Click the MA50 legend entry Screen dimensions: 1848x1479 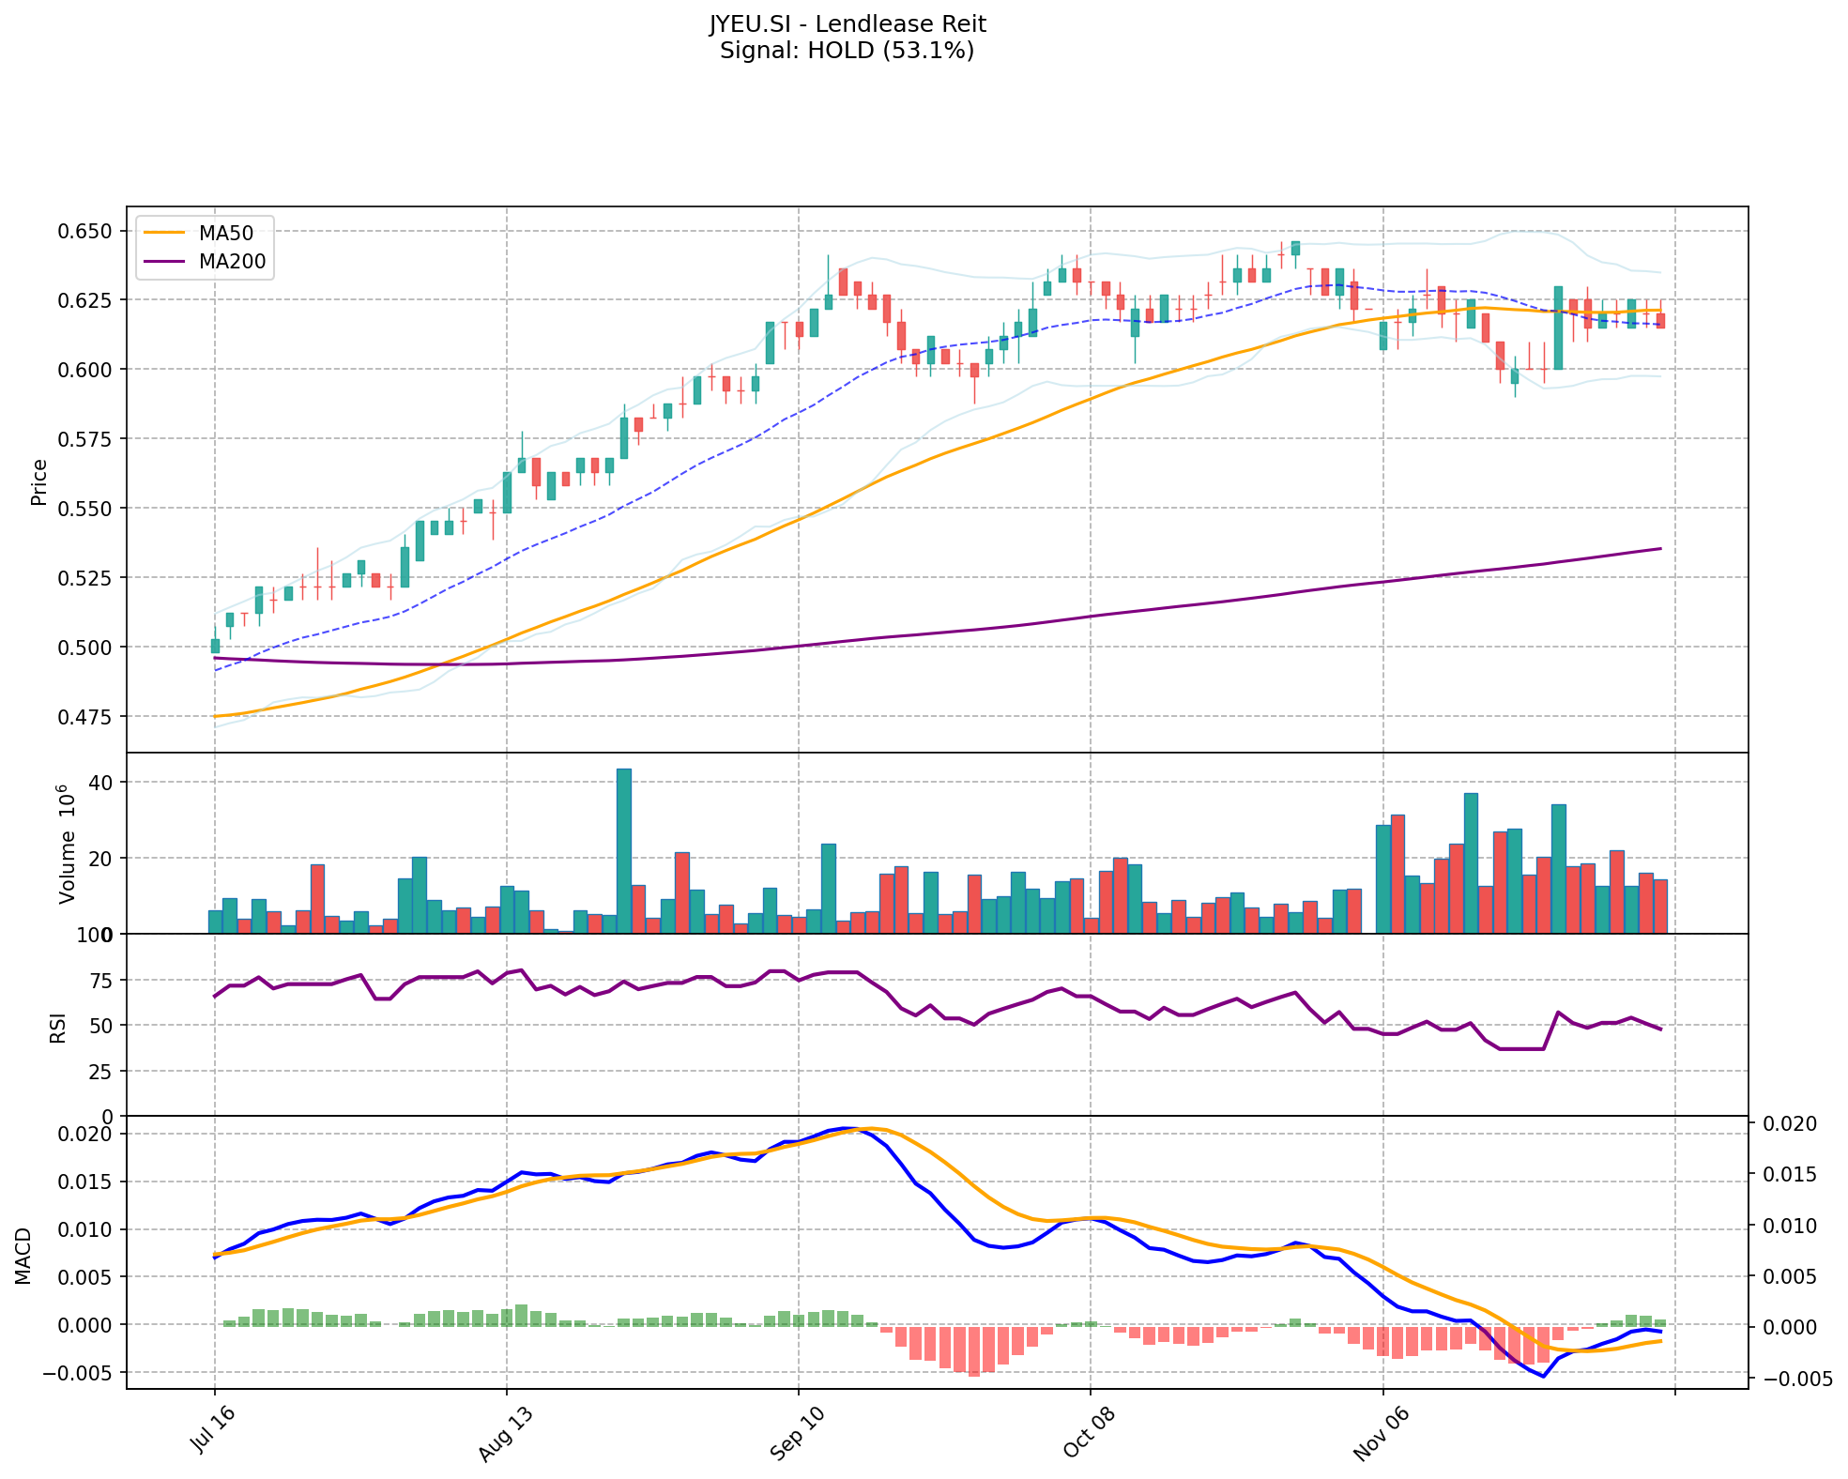[x=225, y=232]
